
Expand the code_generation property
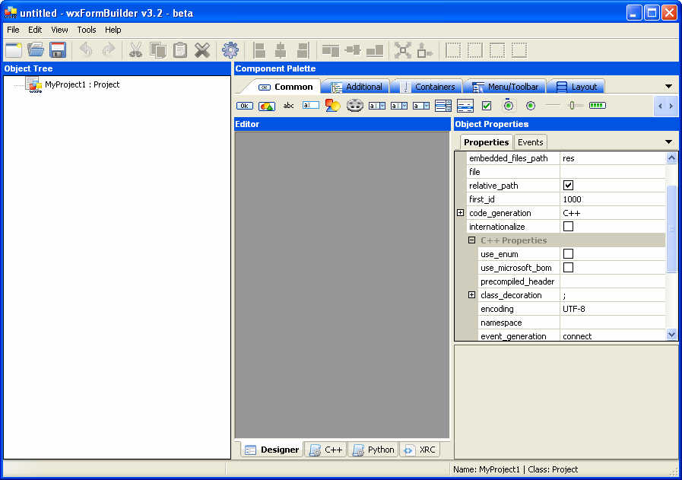pos(460,213)
